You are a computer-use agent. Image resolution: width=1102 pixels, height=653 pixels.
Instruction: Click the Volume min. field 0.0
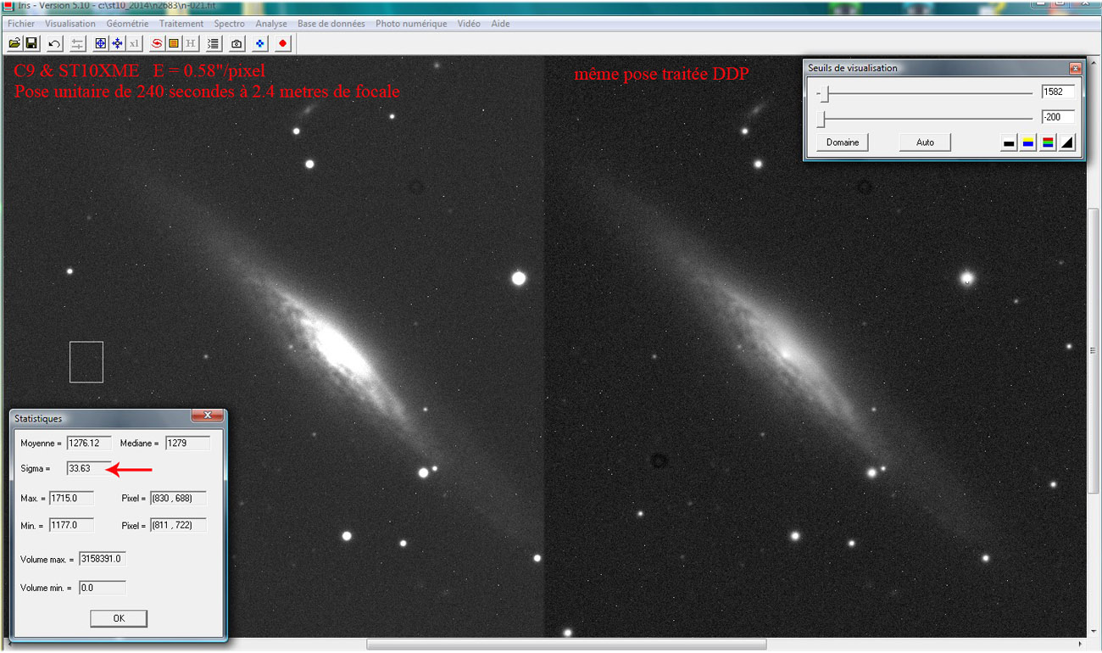pyautogui.click(x=102, y=588)
